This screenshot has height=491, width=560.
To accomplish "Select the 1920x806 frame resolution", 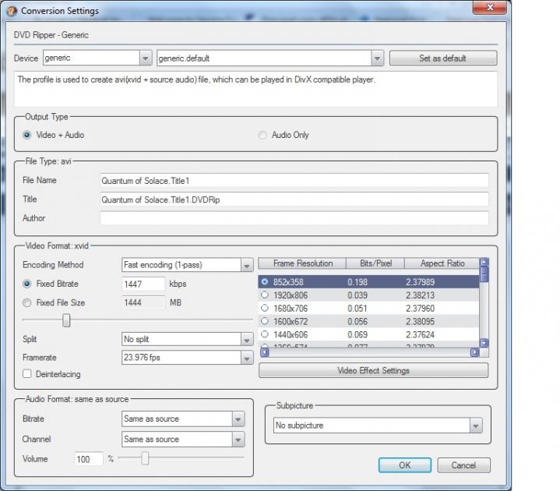I will (266, 295).
